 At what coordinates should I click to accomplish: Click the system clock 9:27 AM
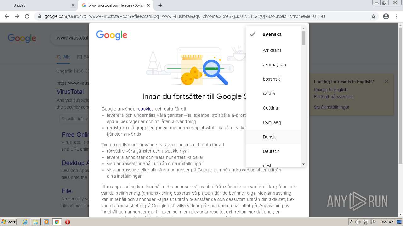387,222
